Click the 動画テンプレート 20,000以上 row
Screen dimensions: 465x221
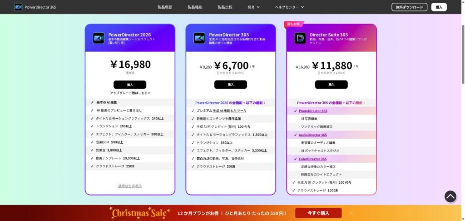tap(130, 158)
